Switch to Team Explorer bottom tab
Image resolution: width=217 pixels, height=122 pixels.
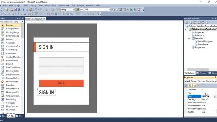pyautogui.click(x=201, y=73)
